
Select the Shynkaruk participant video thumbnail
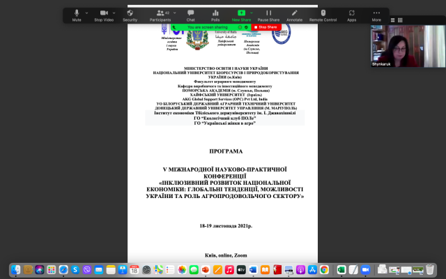click(x=408, y=46)
